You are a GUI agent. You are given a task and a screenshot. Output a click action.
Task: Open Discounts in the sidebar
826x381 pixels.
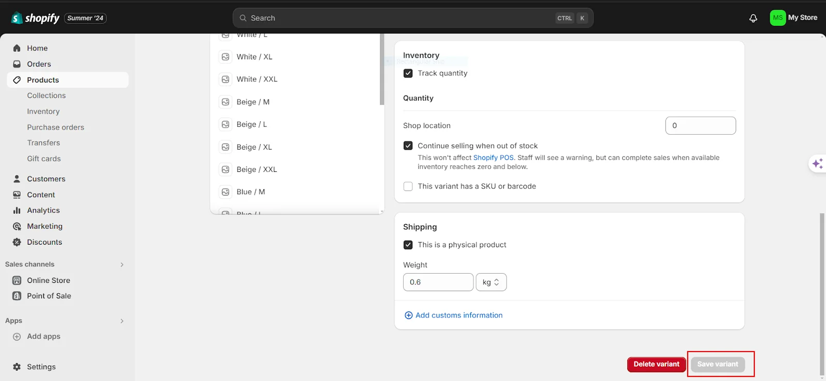44,242
